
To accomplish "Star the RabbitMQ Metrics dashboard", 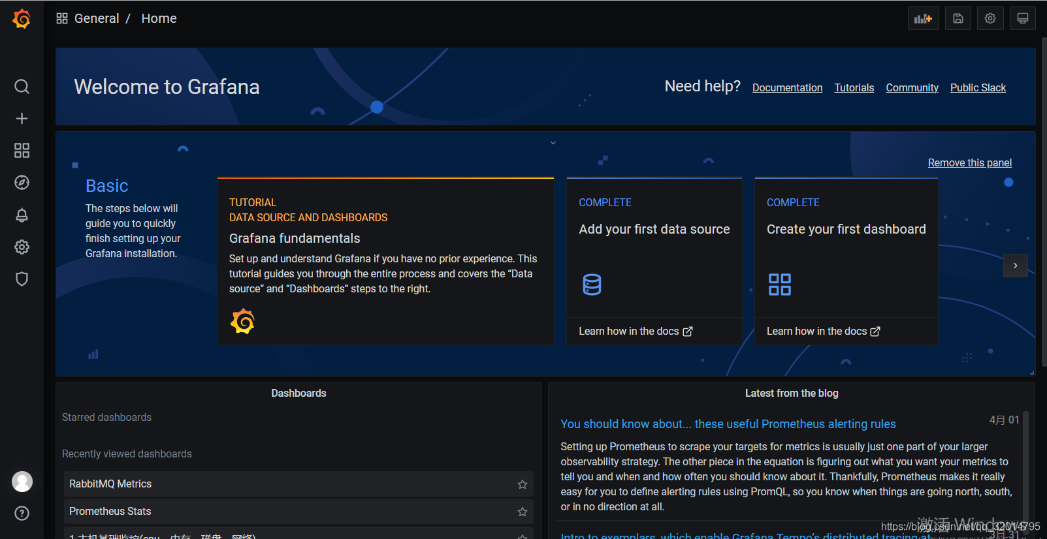I will click(522, 484).
